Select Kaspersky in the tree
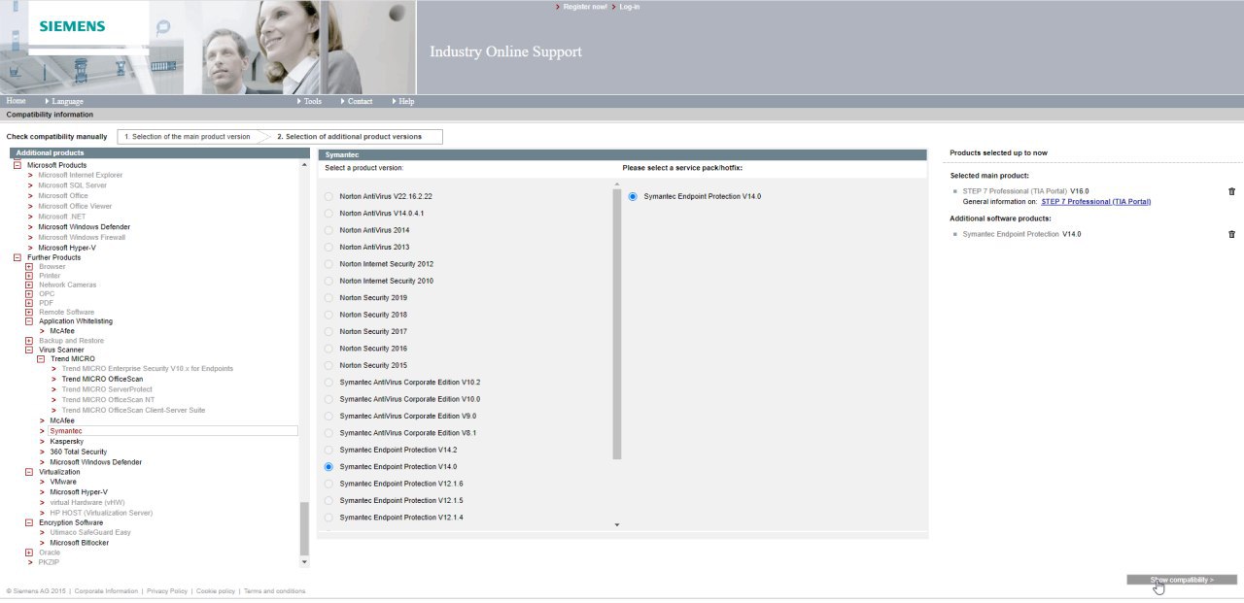This screenshot has height=603, width=1244. (x=67, y=441)
